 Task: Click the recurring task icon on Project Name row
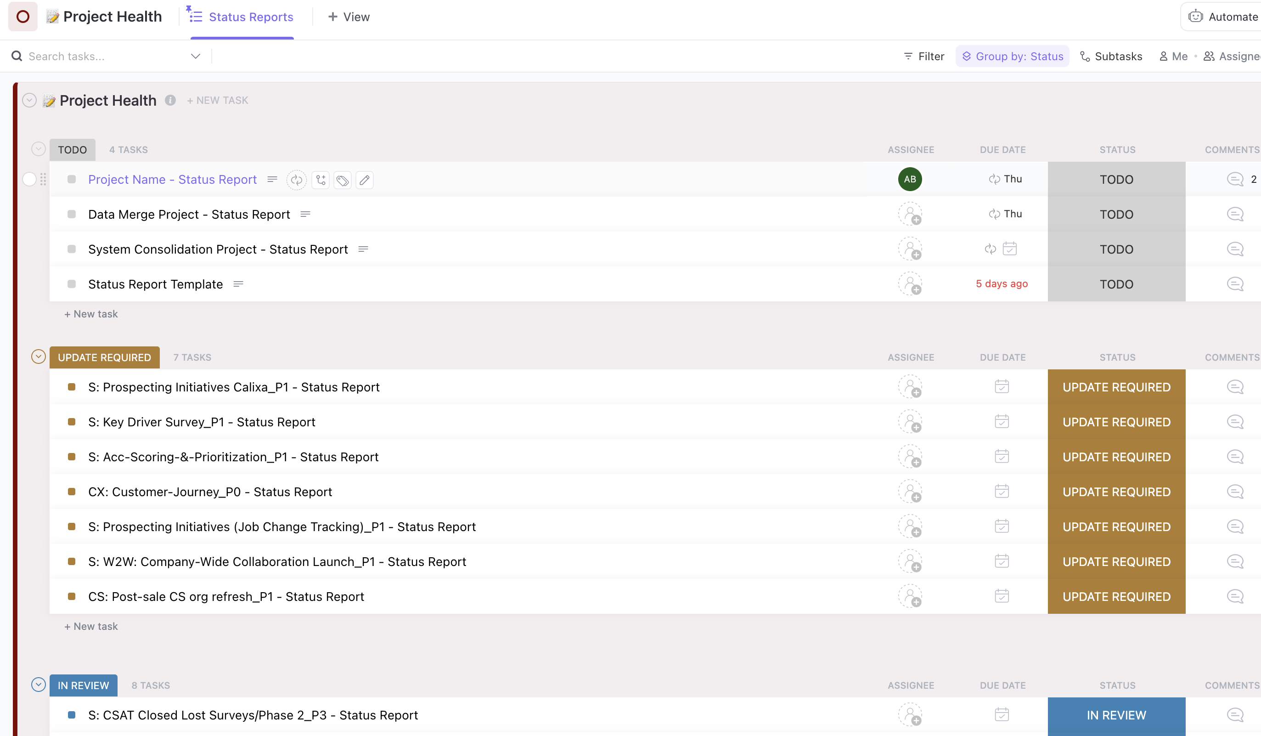296,180
